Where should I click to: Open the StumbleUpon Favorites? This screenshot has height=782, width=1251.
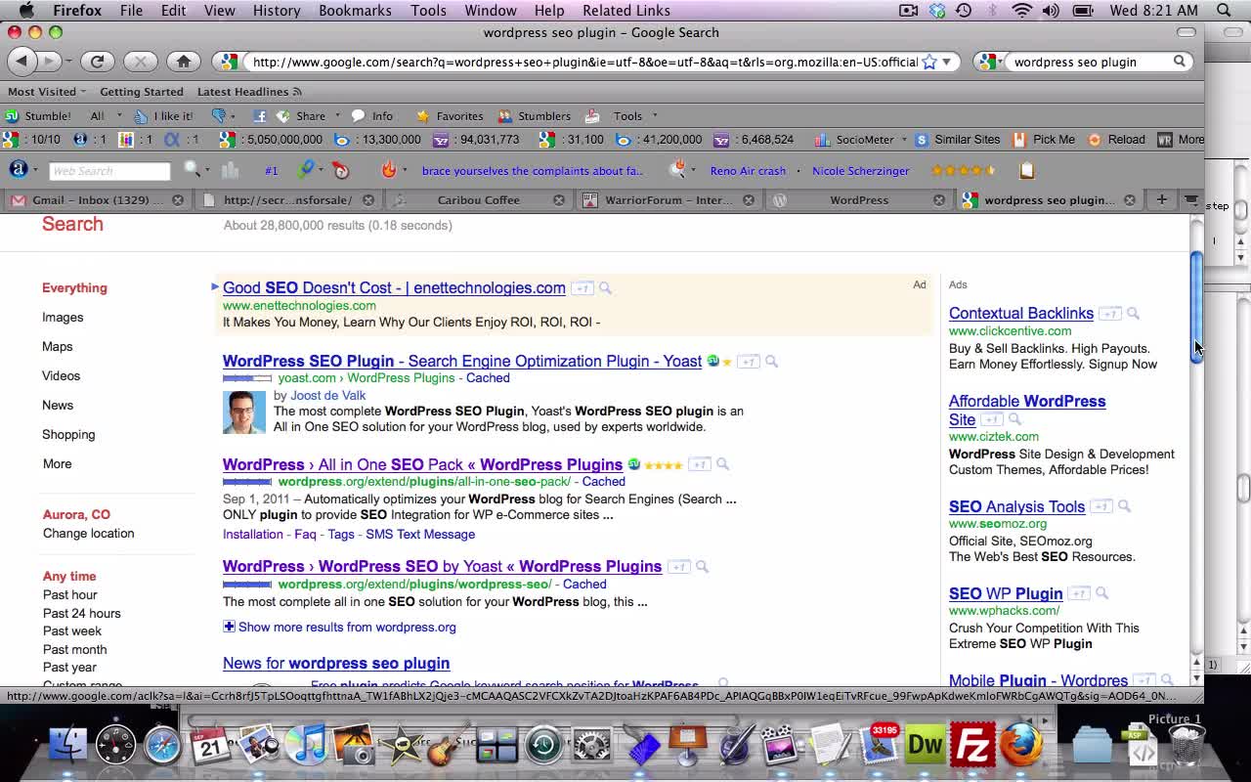click(x=450, y=115)
